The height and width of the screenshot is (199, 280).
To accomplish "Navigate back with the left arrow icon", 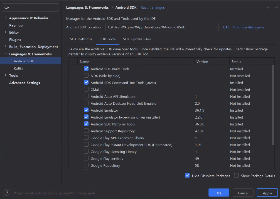I will [269, 8].
